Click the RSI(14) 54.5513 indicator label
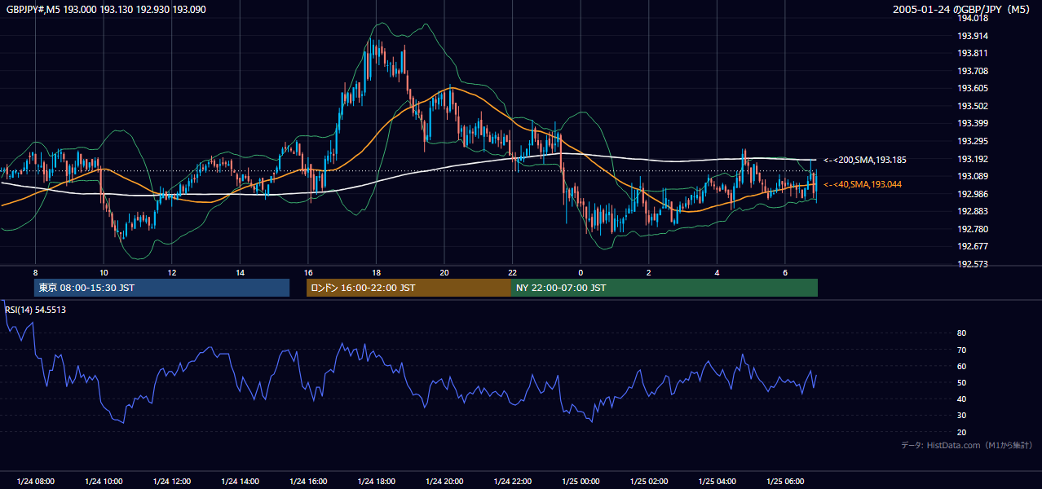 35,310
